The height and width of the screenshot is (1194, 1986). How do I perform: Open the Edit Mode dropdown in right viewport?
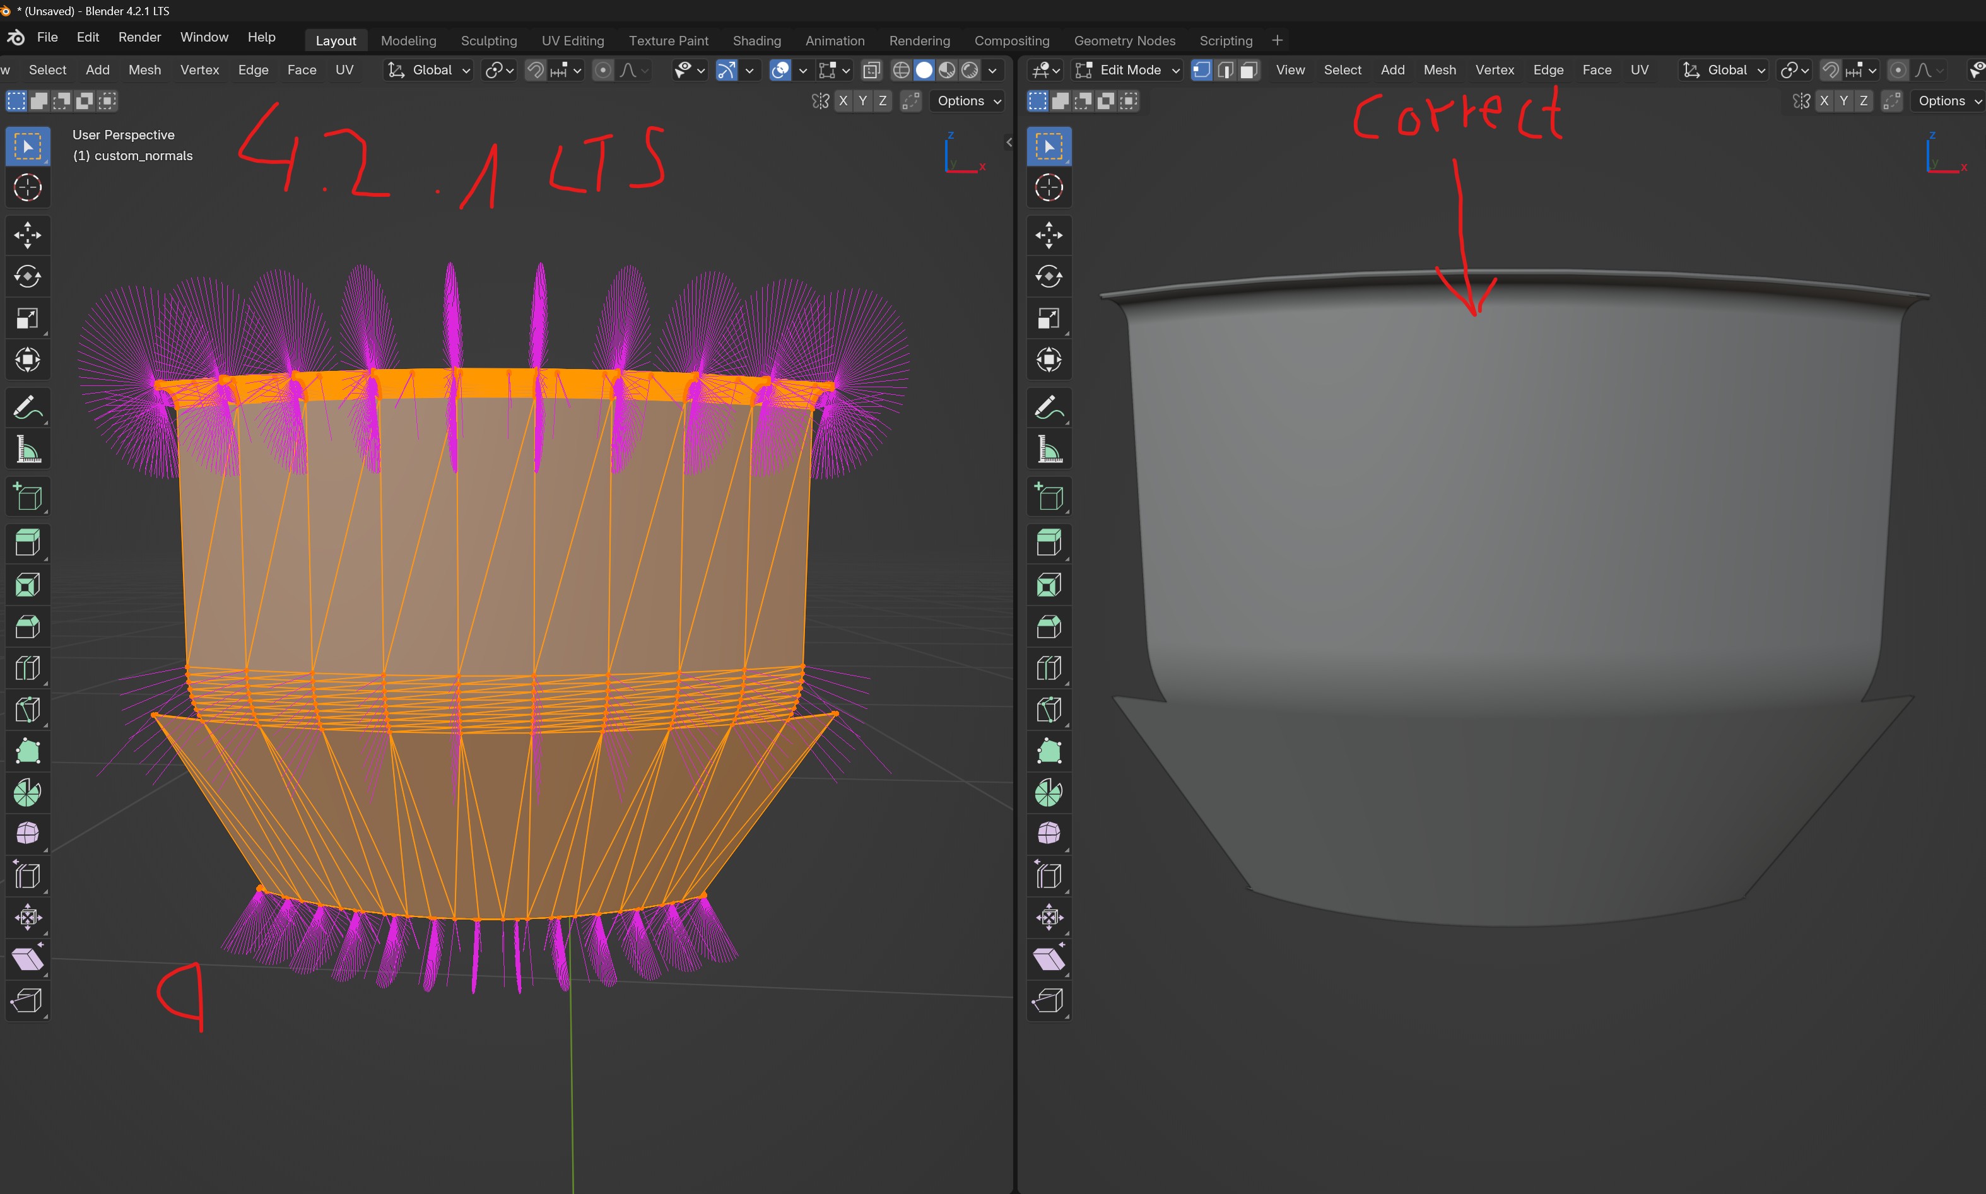[x=1127, y=70]
